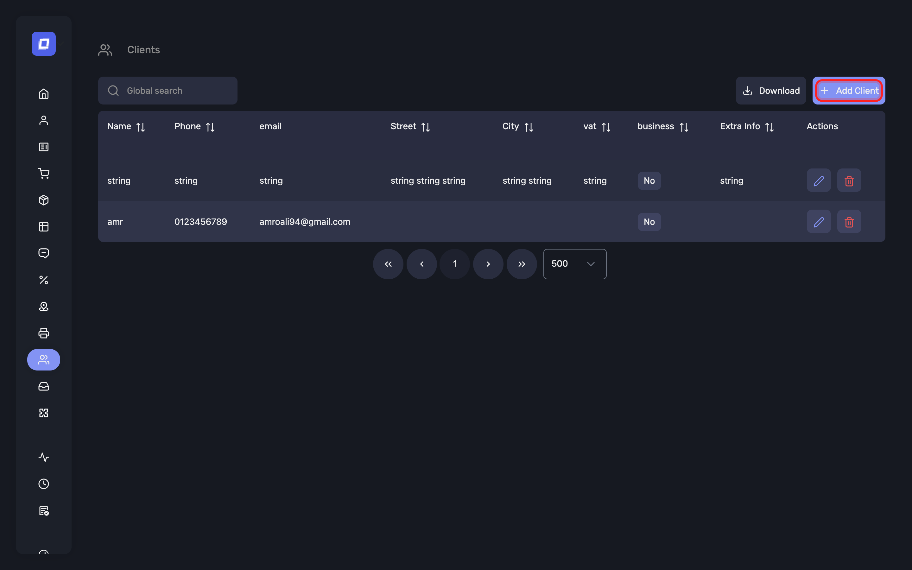Open the single user icon in sidebar
Screen dimensions: 912x570
44,120
